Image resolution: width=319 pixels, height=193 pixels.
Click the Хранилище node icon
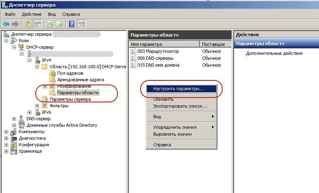tap(14, 151)
